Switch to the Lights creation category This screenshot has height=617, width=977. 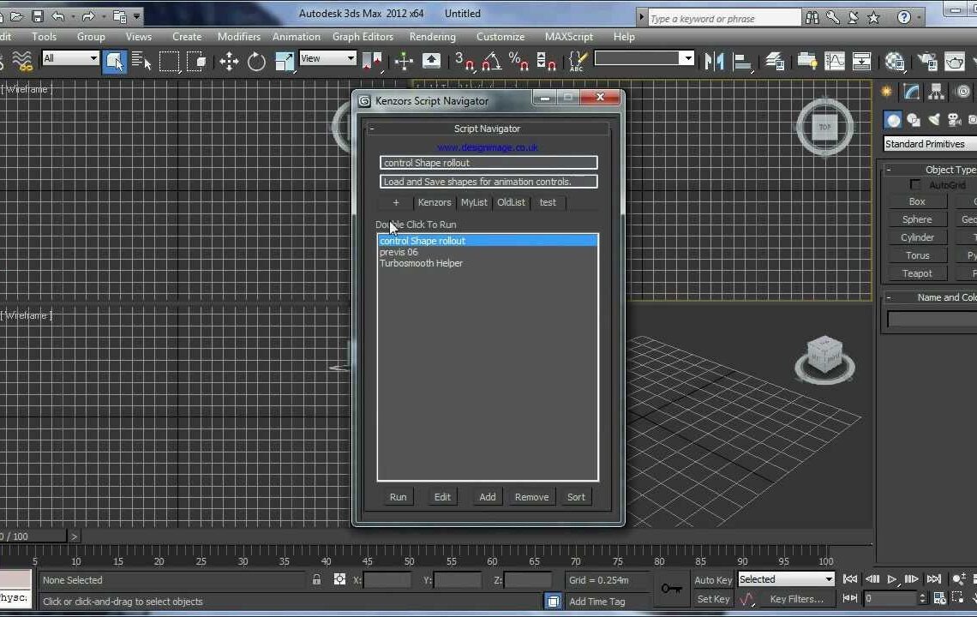tap(935, 120)
